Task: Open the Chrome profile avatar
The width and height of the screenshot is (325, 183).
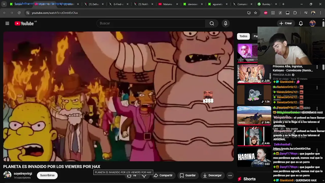Action: [313, 13]
